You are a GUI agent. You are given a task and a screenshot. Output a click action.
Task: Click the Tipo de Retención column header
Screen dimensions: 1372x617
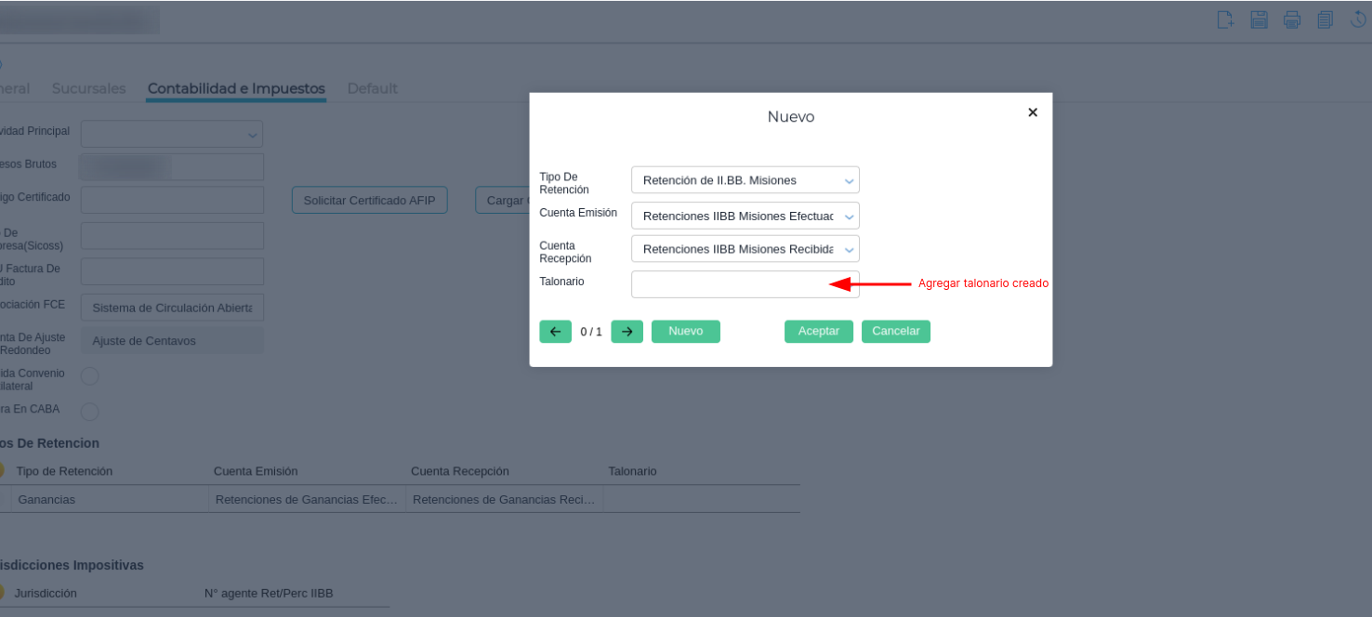coord(64,471)
